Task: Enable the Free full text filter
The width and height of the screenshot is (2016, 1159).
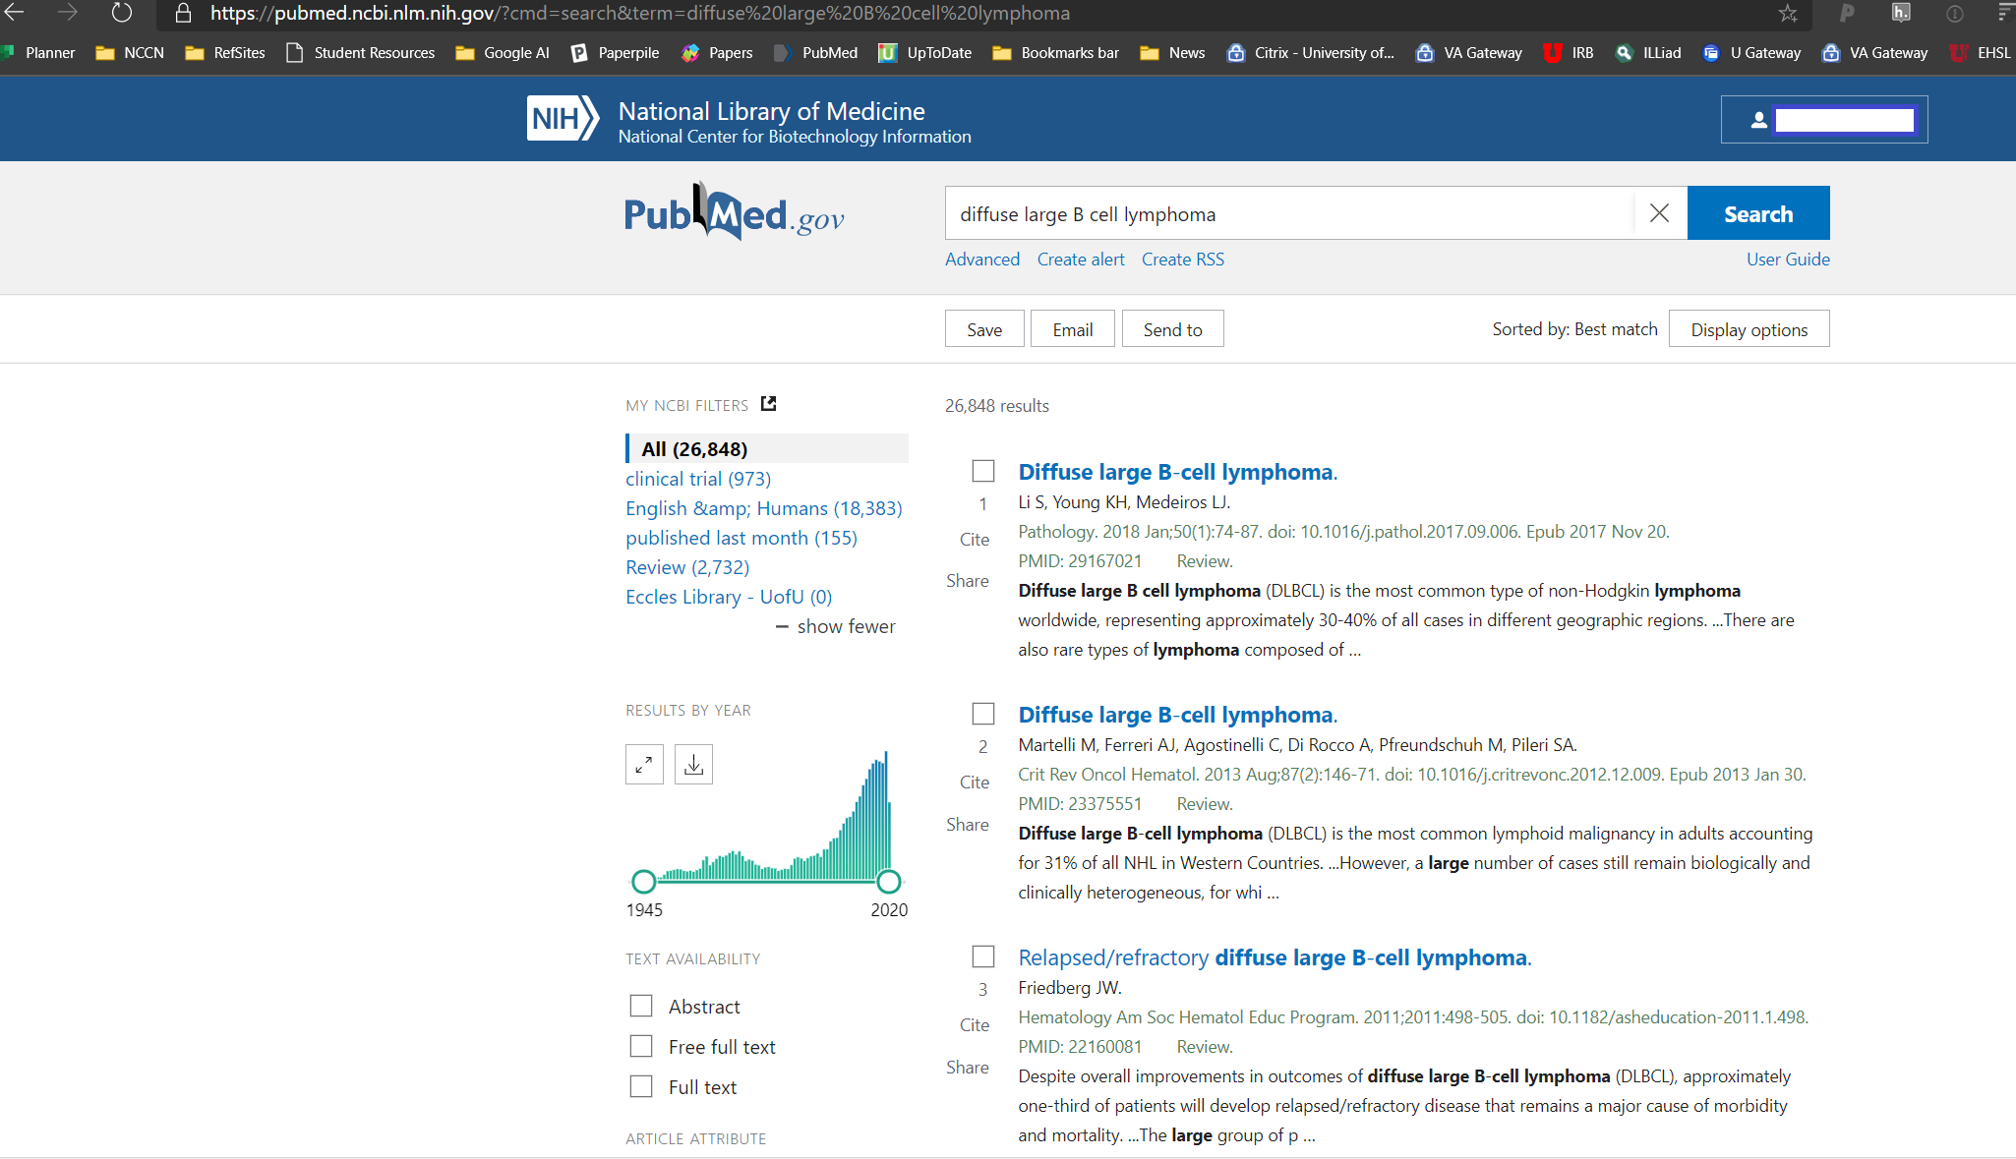Action: coord(641,1046)
